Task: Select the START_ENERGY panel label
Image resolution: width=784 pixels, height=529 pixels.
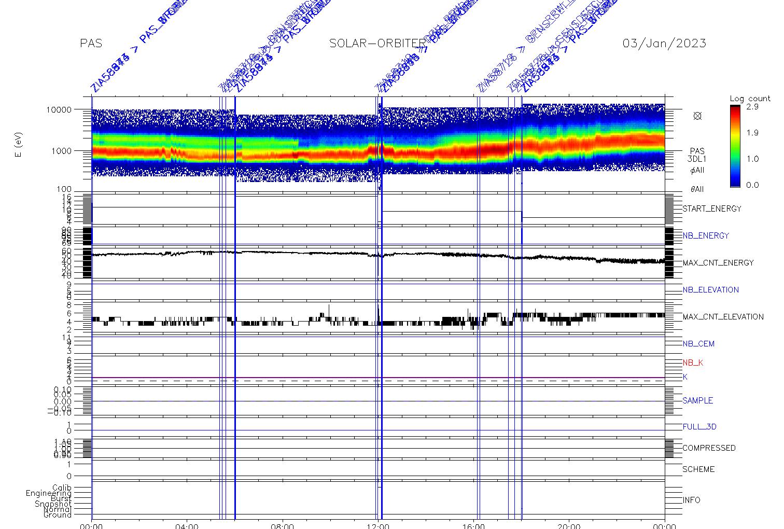Action: pyautogui.click(x=712, y=209)
